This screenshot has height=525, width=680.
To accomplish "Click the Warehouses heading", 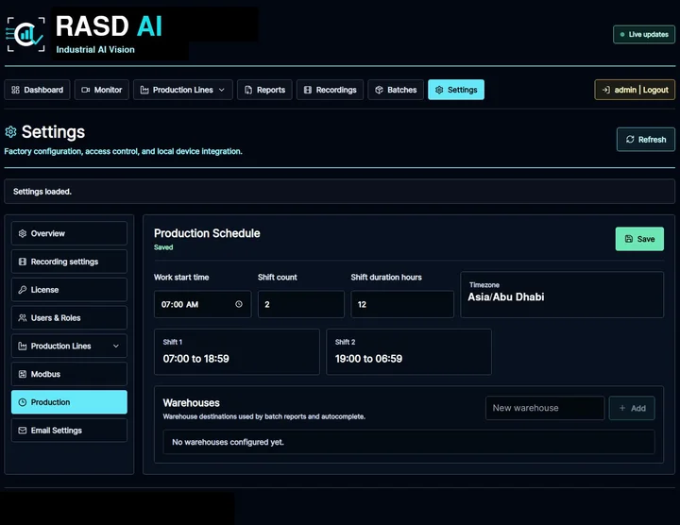I will click(191, 403).
